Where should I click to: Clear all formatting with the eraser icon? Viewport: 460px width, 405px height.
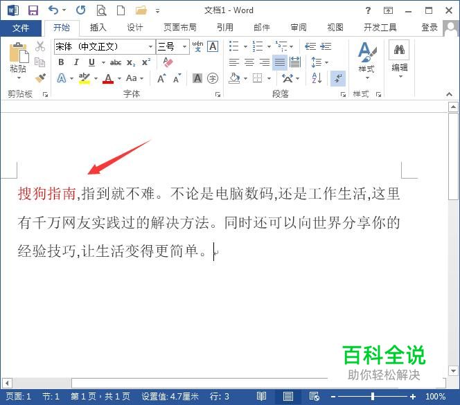click(168, 62)
